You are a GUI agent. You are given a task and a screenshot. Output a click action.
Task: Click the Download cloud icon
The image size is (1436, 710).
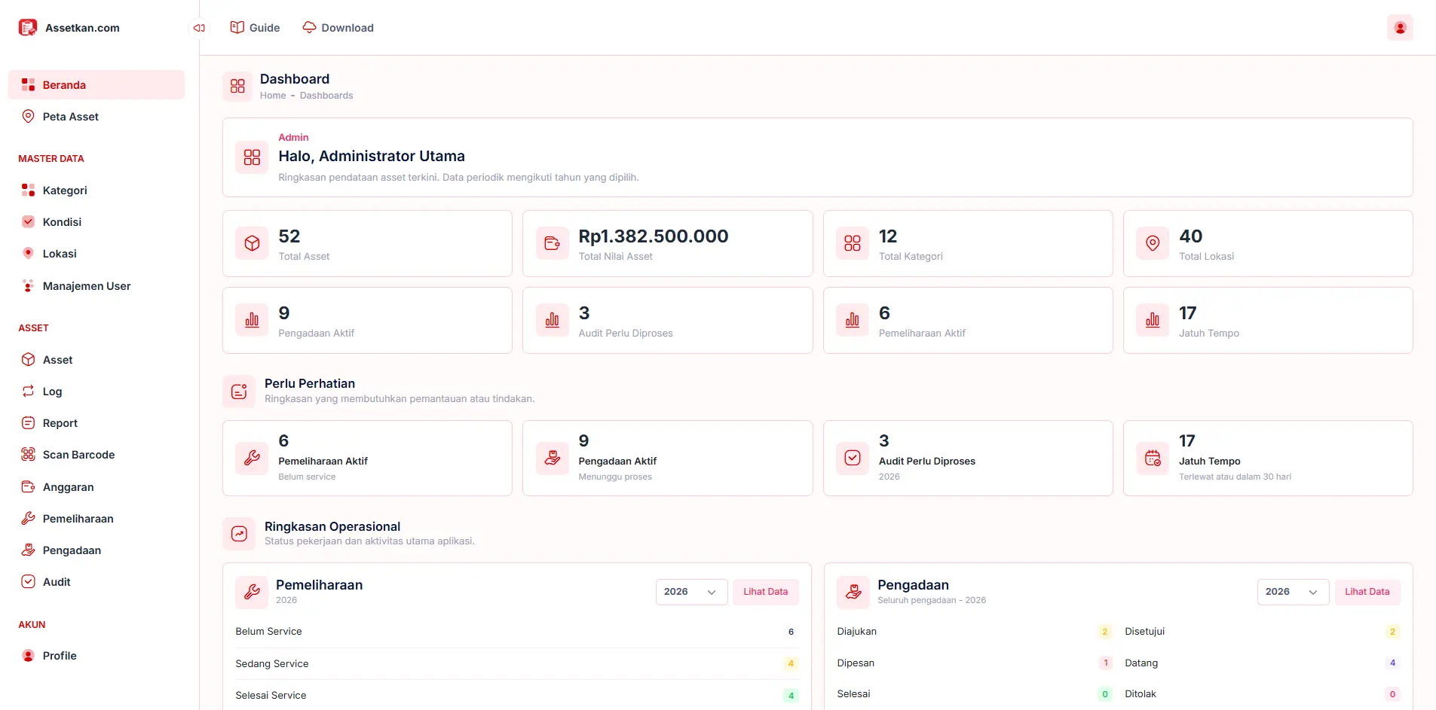click(x=309, y=27)
